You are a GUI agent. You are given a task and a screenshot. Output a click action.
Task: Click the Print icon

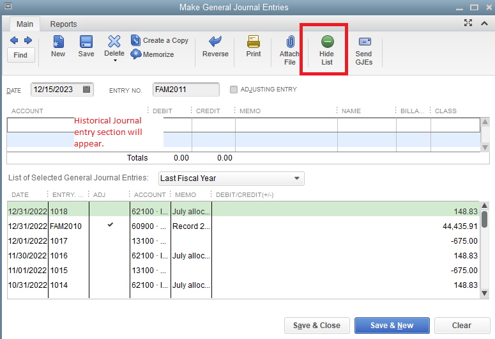click(254, 42)
